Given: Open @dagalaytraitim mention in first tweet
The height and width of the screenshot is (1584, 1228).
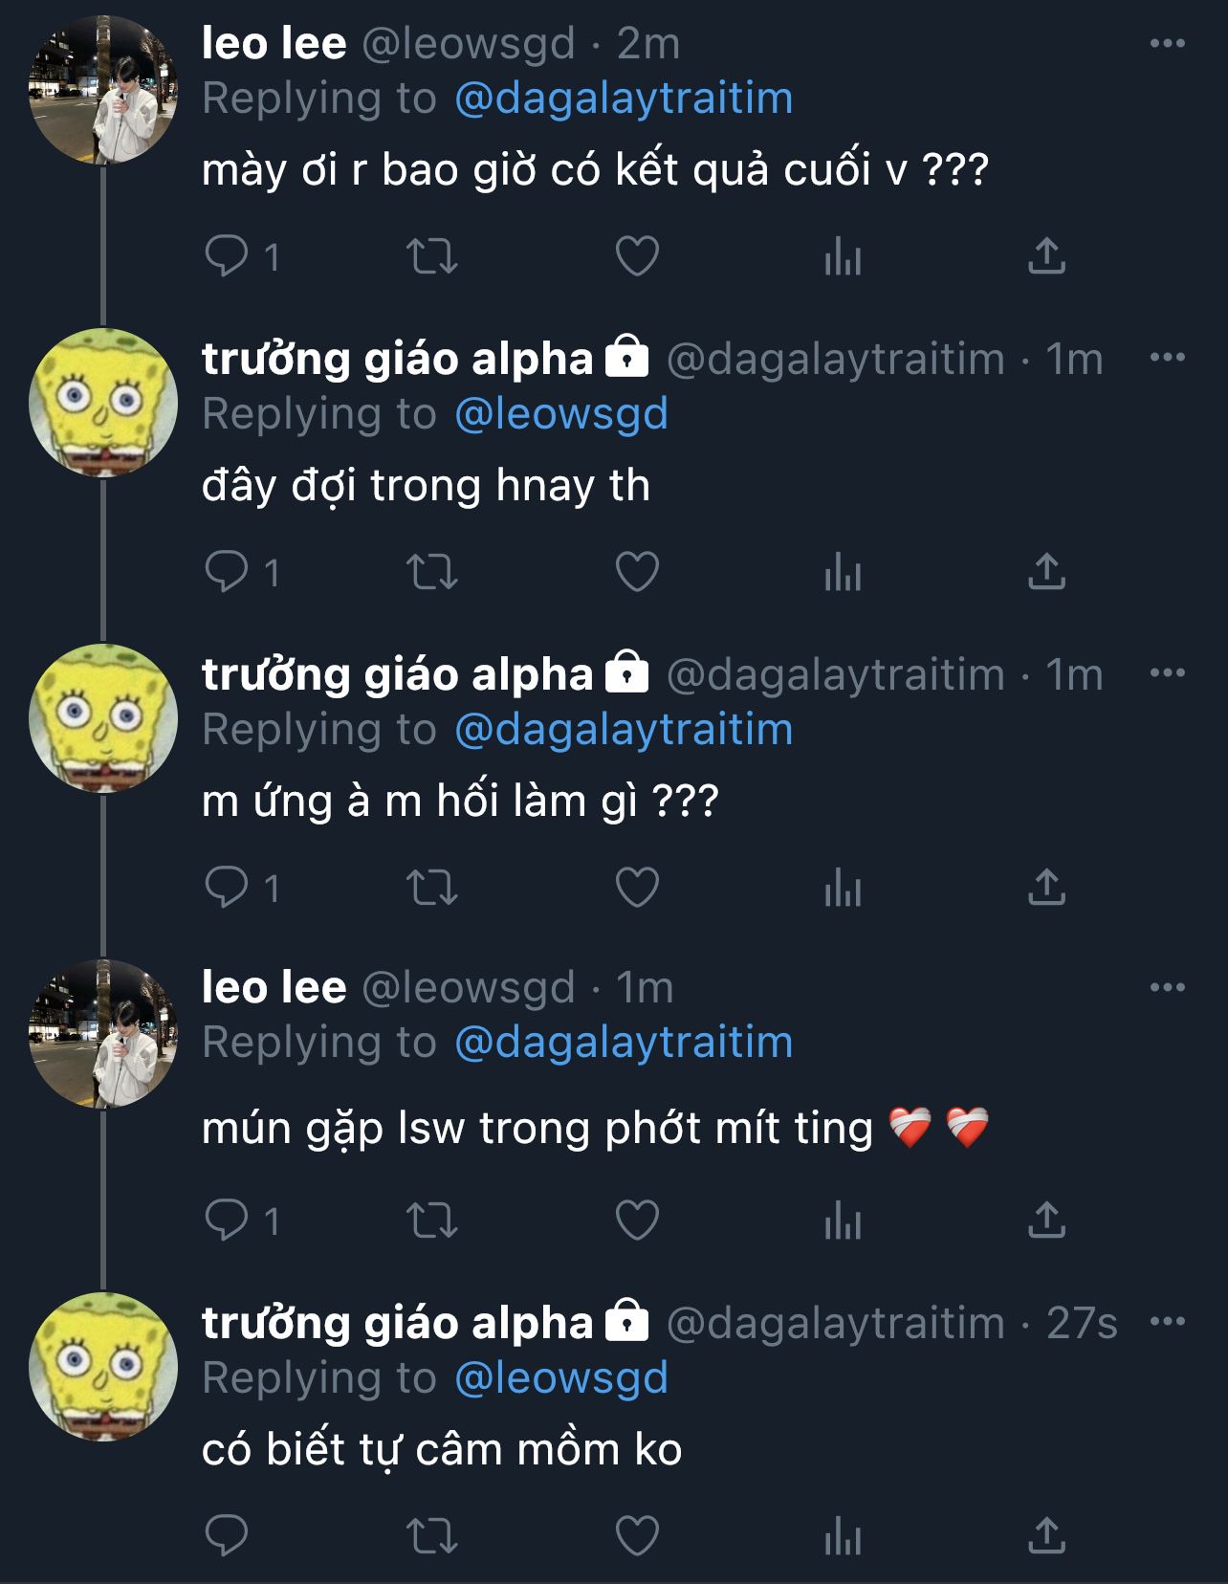Looking at the screenshot, I should (624, 99).
